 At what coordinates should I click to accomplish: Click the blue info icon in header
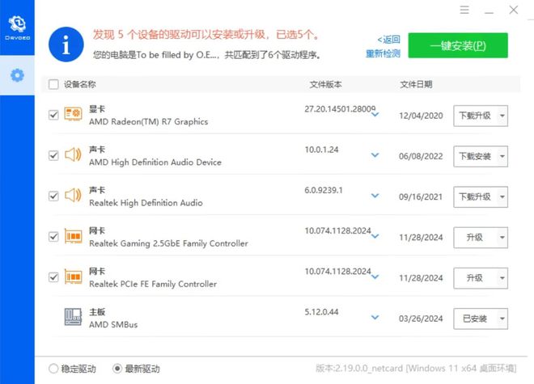[x=66, y=45]
